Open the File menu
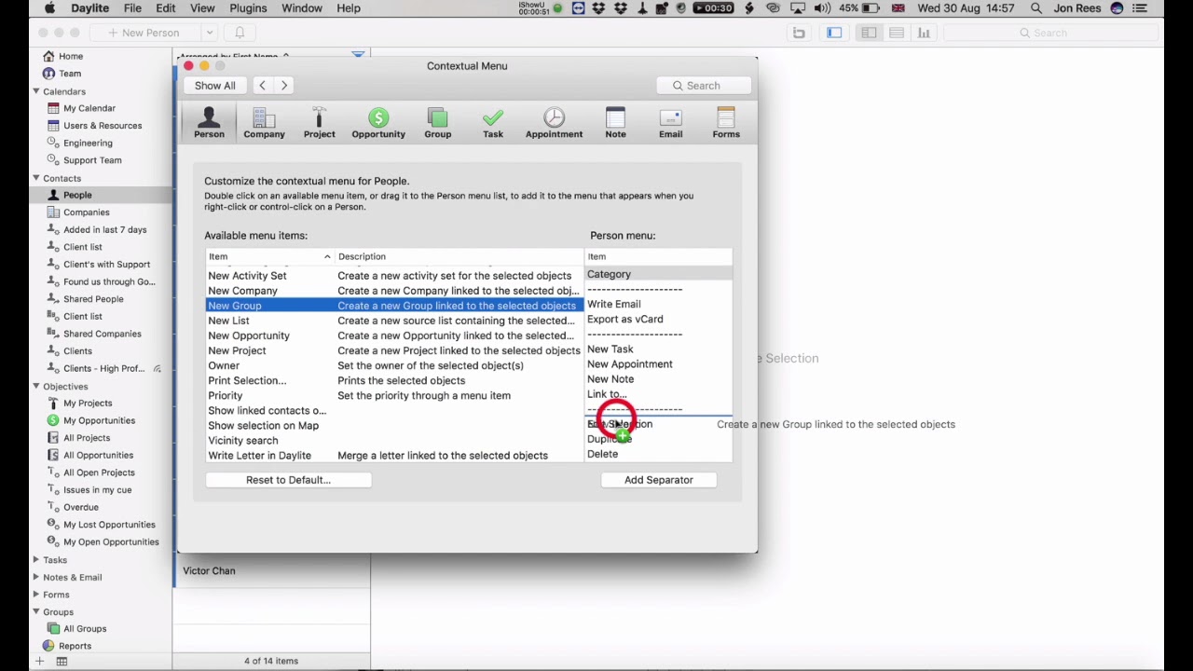Viewport: 1193px width, 671px height. click(132, 8)
